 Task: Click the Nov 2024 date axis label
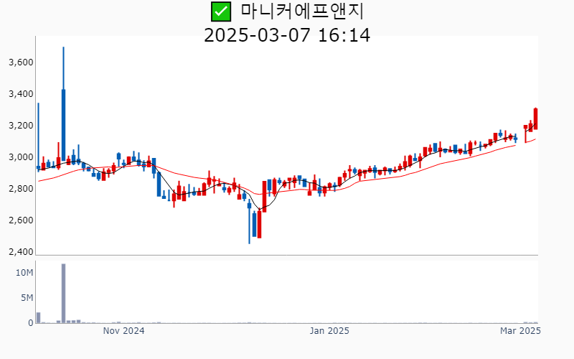click(123, 331)
